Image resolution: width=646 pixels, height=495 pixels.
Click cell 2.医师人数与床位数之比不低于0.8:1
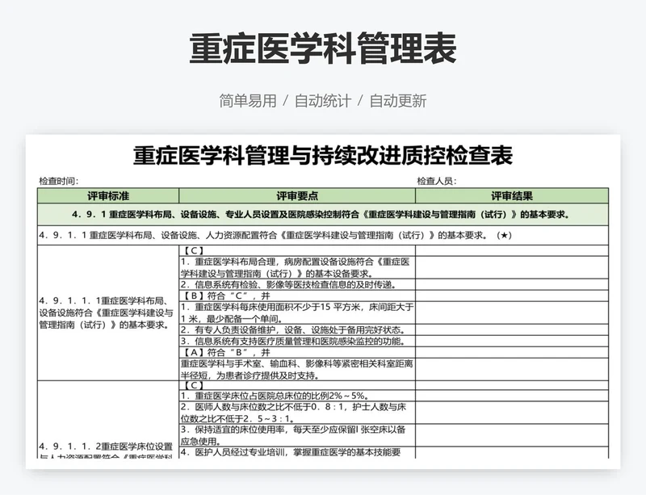tap(297, 413)
